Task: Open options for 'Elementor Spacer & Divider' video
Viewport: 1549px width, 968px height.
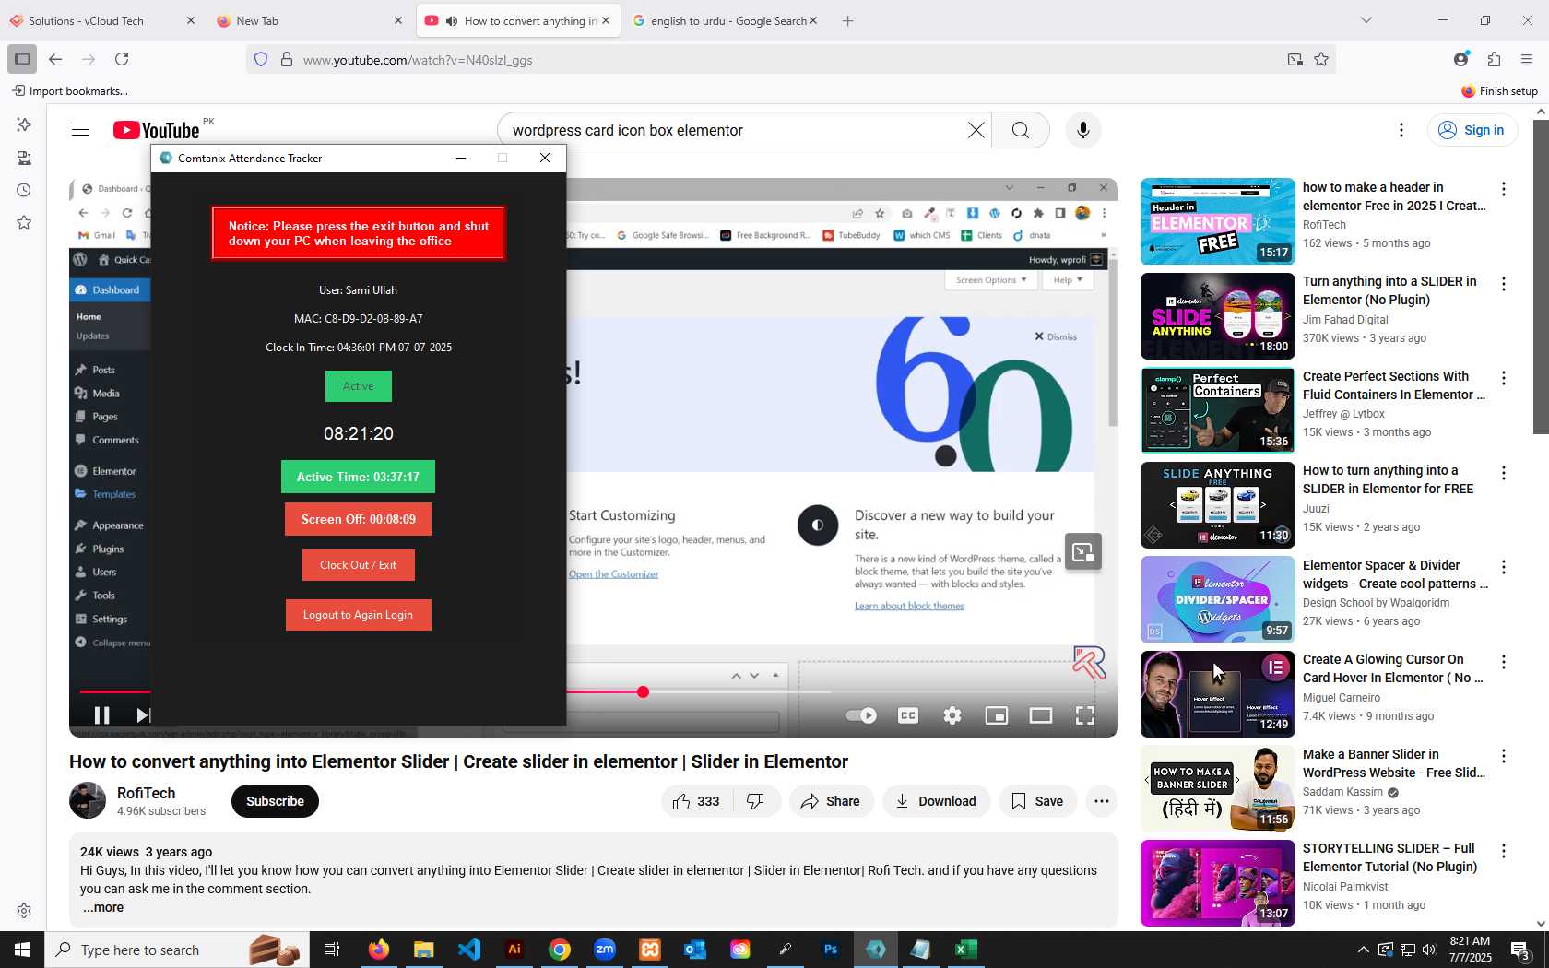Action: [x=1504, y=567]
